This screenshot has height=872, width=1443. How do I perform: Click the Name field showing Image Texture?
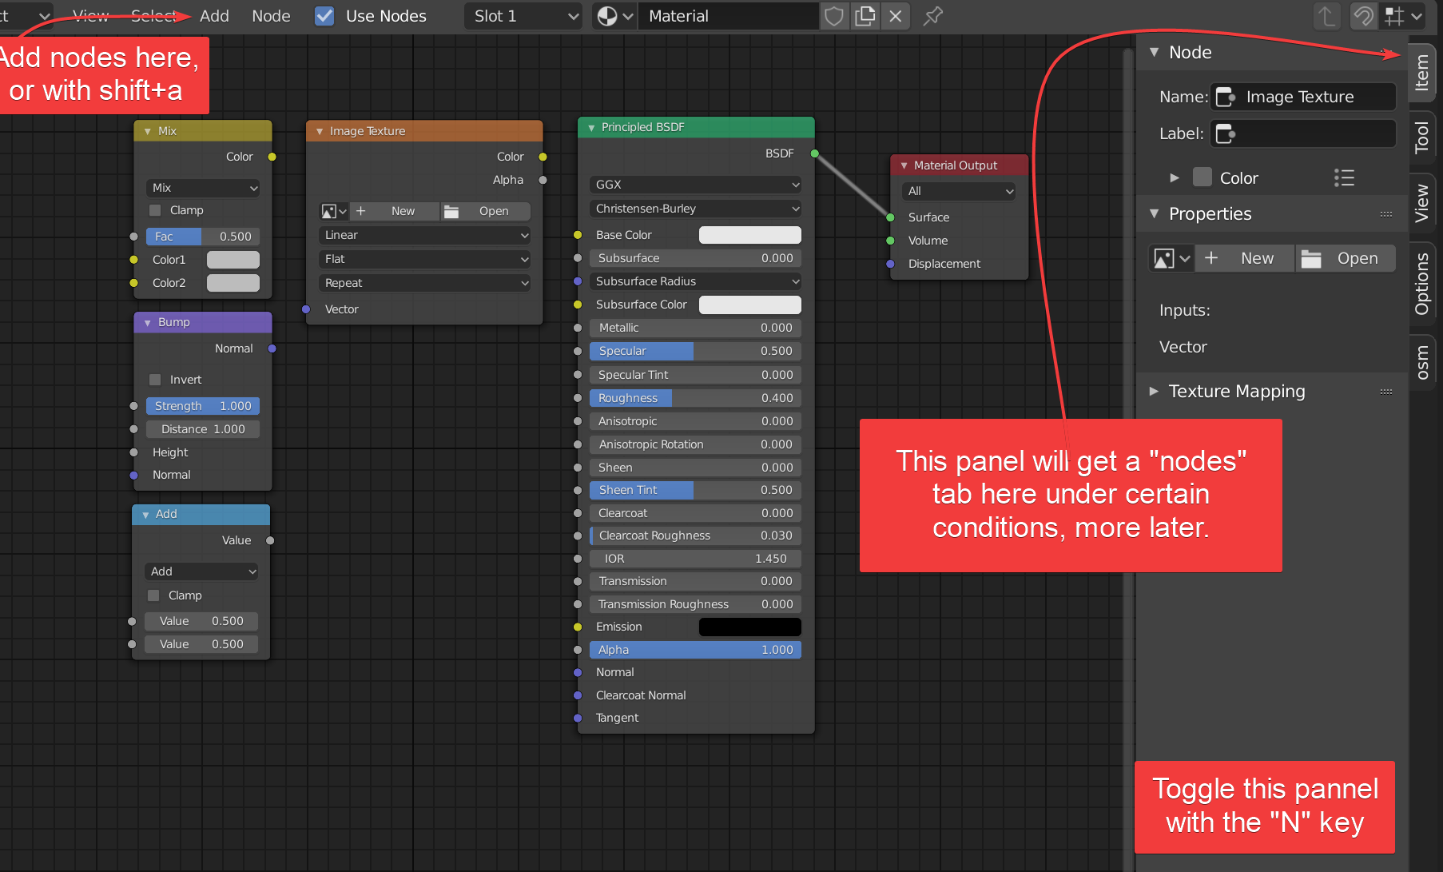1302,97
